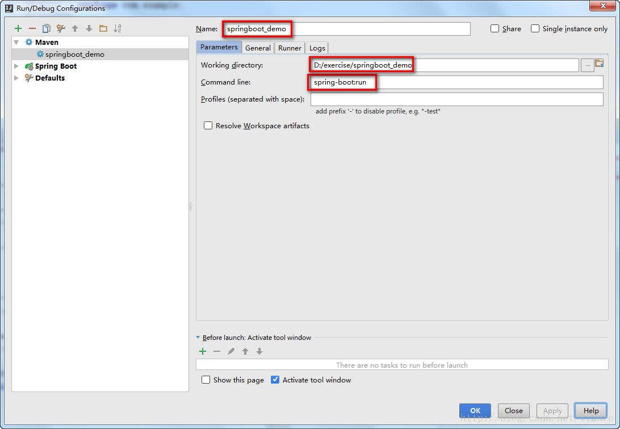
Task: Move before-launch task up
Action: click(x=245, y=351)
